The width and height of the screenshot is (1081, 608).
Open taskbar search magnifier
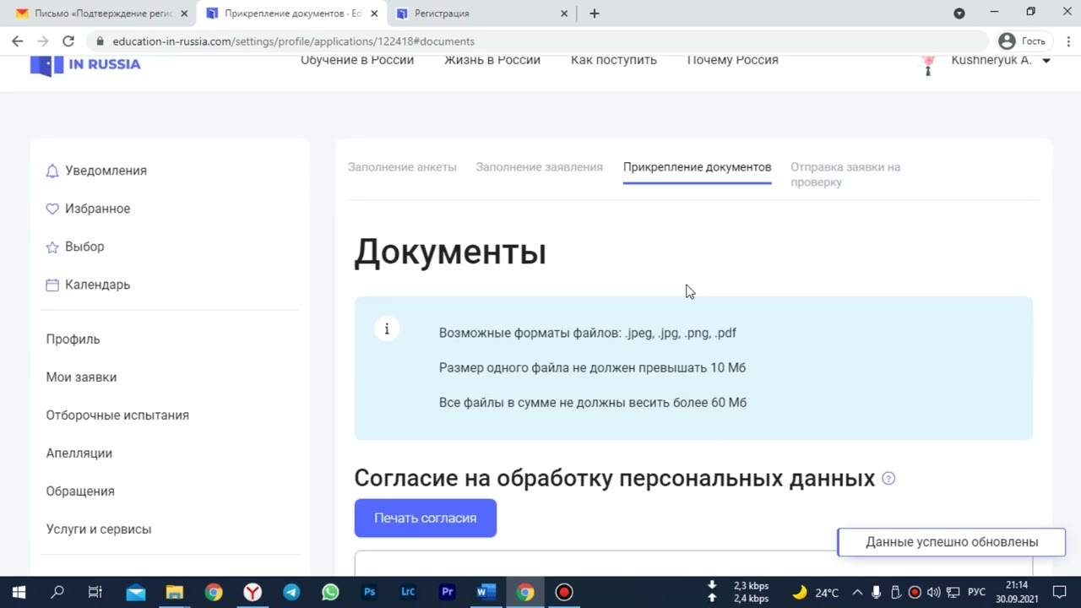(x=57, y=592)
